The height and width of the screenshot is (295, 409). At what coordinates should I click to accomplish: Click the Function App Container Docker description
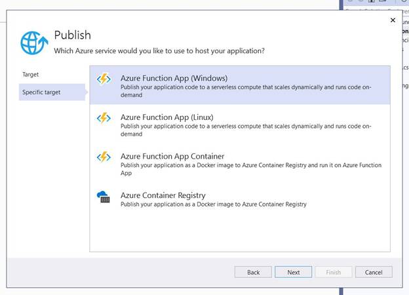[x=251, y=169]
